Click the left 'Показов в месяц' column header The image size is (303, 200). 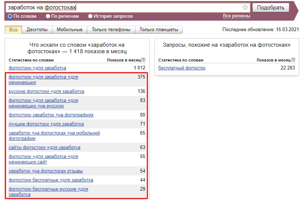coord(124,60)
